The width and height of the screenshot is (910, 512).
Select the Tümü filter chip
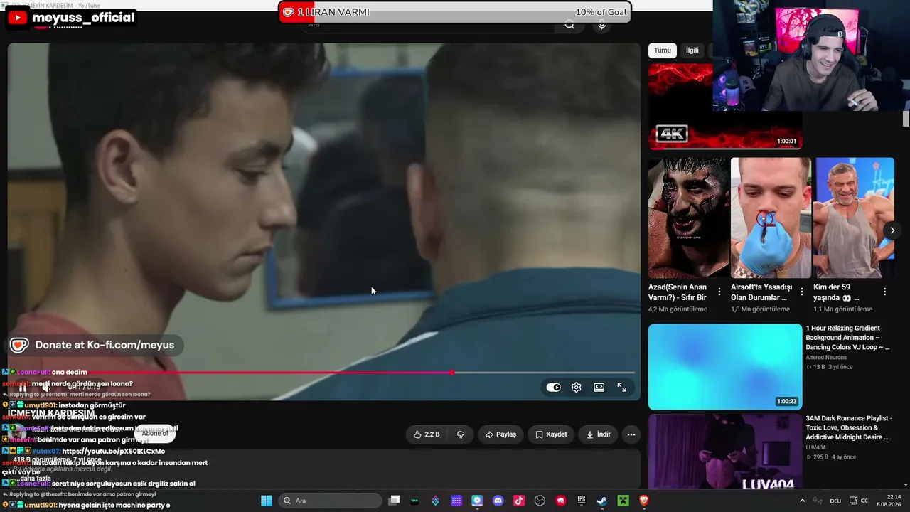click(663, 50)
